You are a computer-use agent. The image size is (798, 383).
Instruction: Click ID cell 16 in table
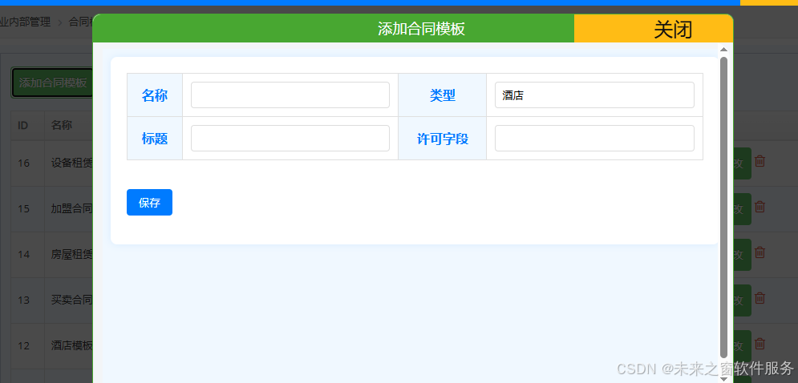[24, 163]
